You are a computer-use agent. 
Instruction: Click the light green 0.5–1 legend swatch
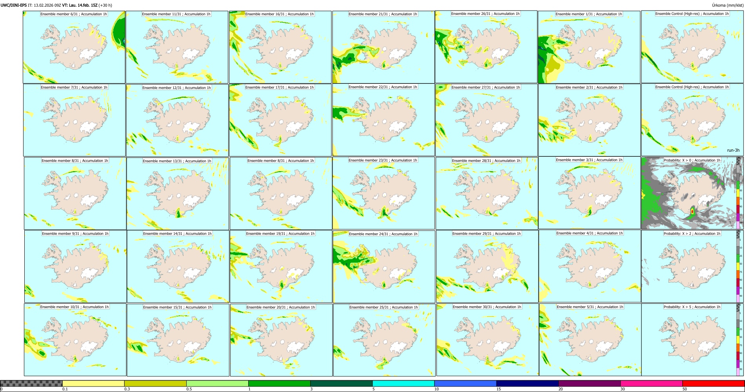point(217,383)
